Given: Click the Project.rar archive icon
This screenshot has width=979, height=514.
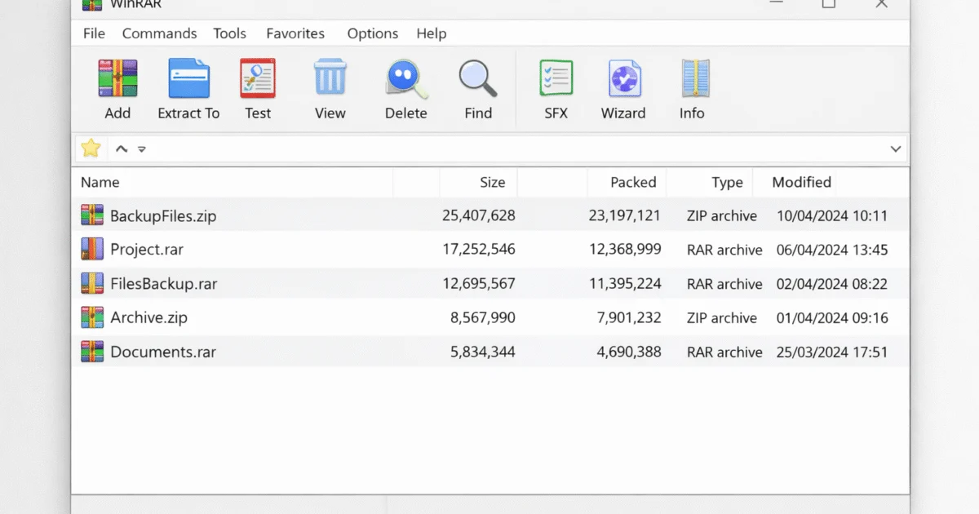Looking at the screenshot, I should (x=92, y=249).
